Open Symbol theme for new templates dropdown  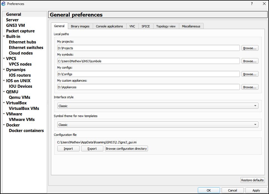[158, 125]
